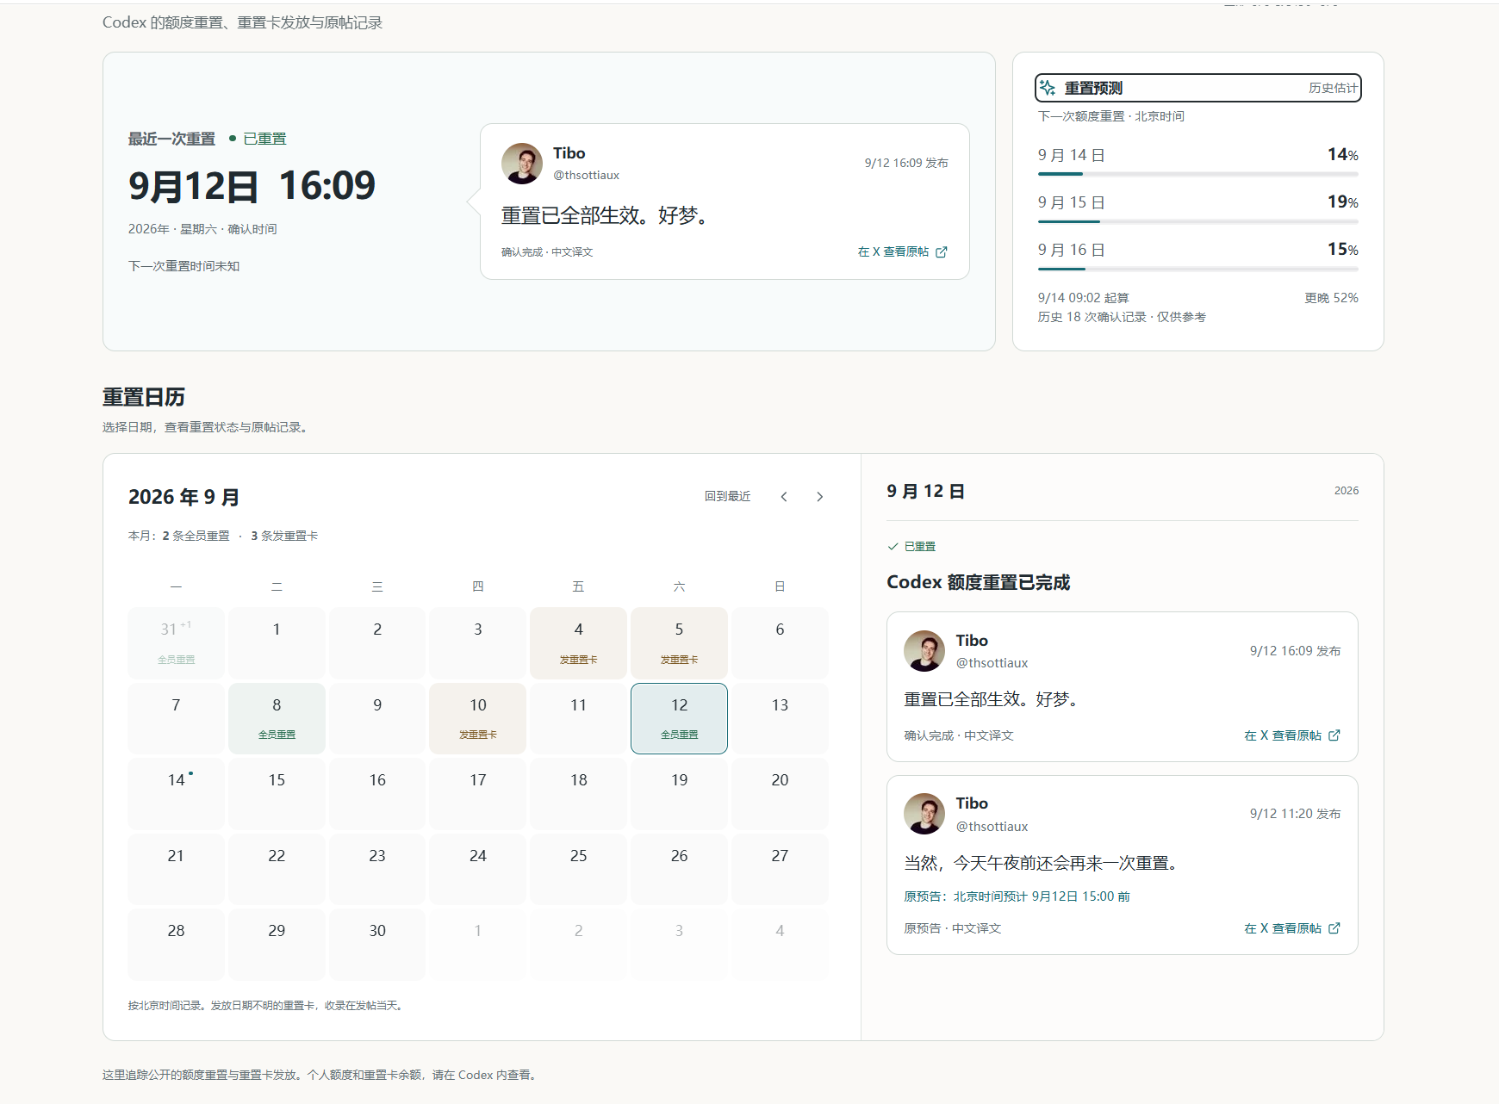This screenshot has height=1104, width=1499.
Task: Click the 回到最近 button
Action: tap(727, 497)
